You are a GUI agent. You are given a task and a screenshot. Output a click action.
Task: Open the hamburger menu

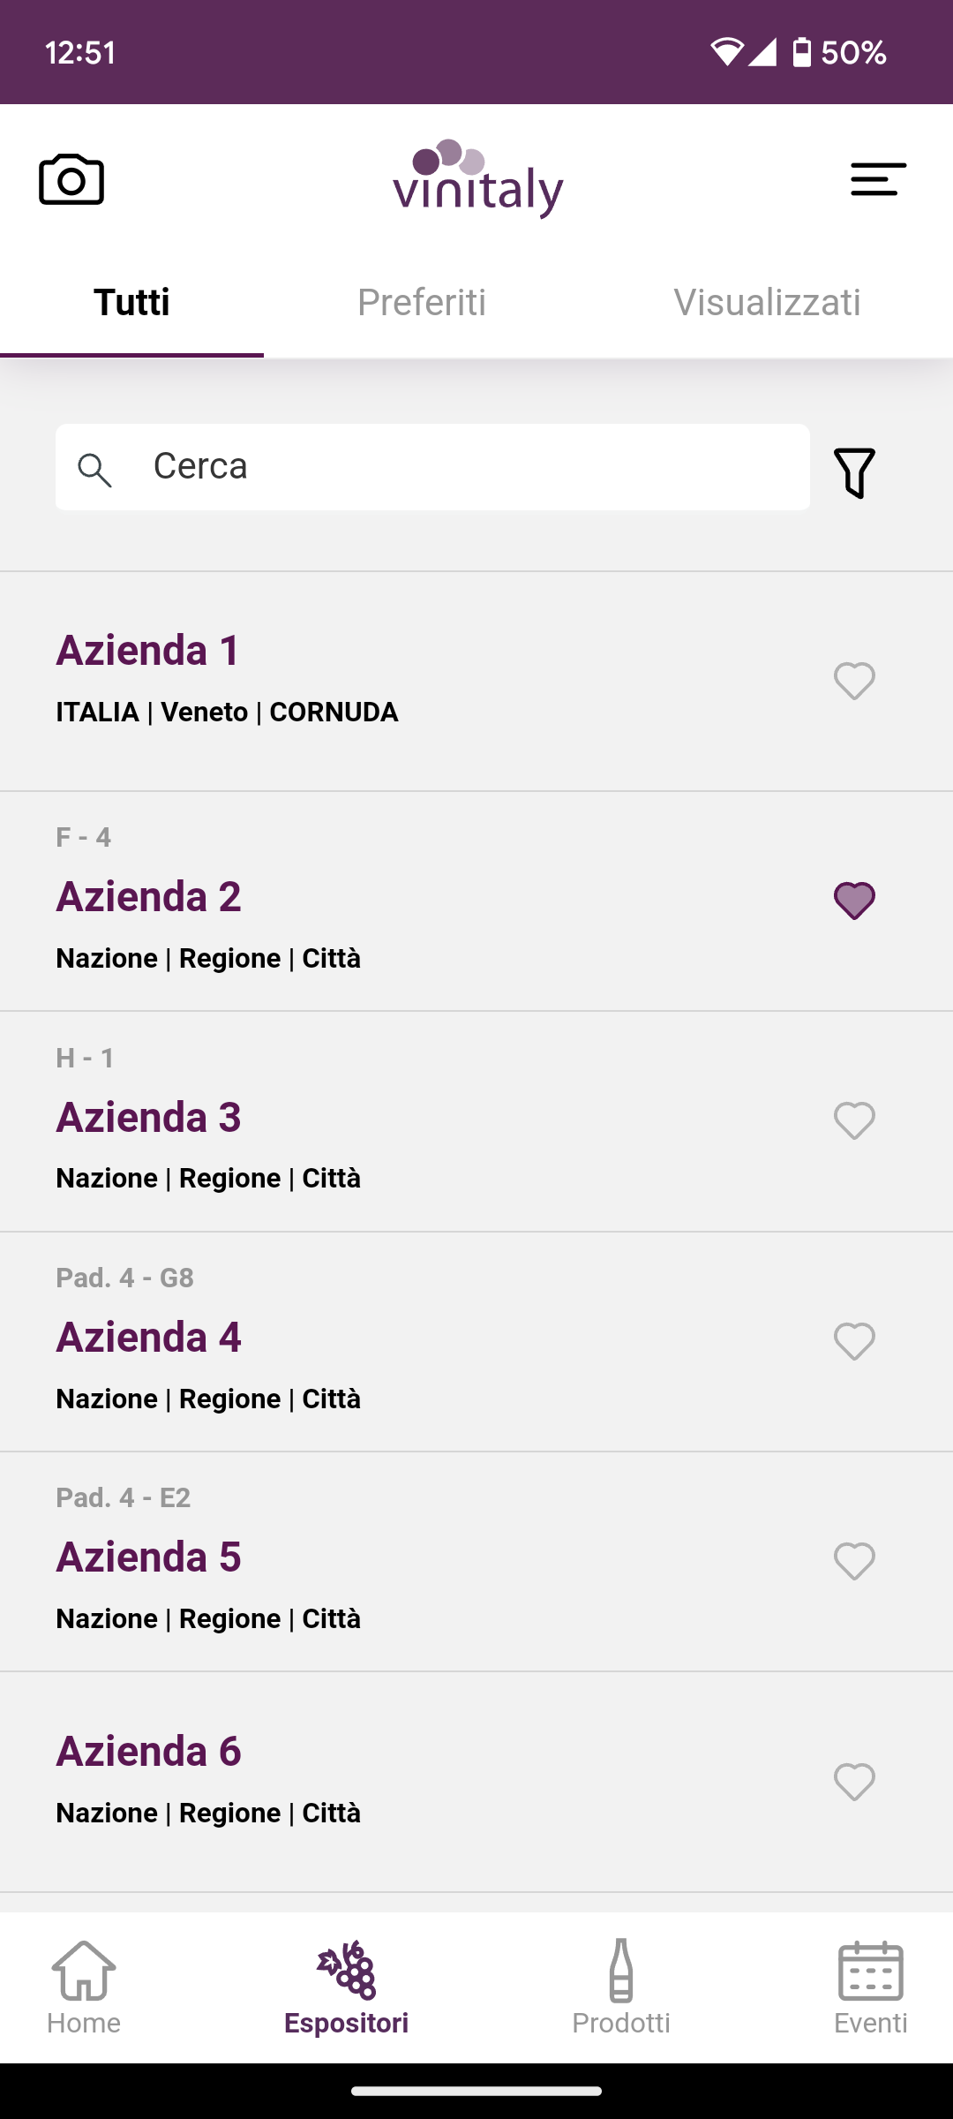click(878, 179)
